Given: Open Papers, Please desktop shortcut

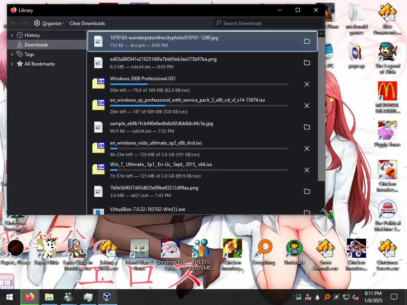Looking at the screenshot, I should (16, 252).
